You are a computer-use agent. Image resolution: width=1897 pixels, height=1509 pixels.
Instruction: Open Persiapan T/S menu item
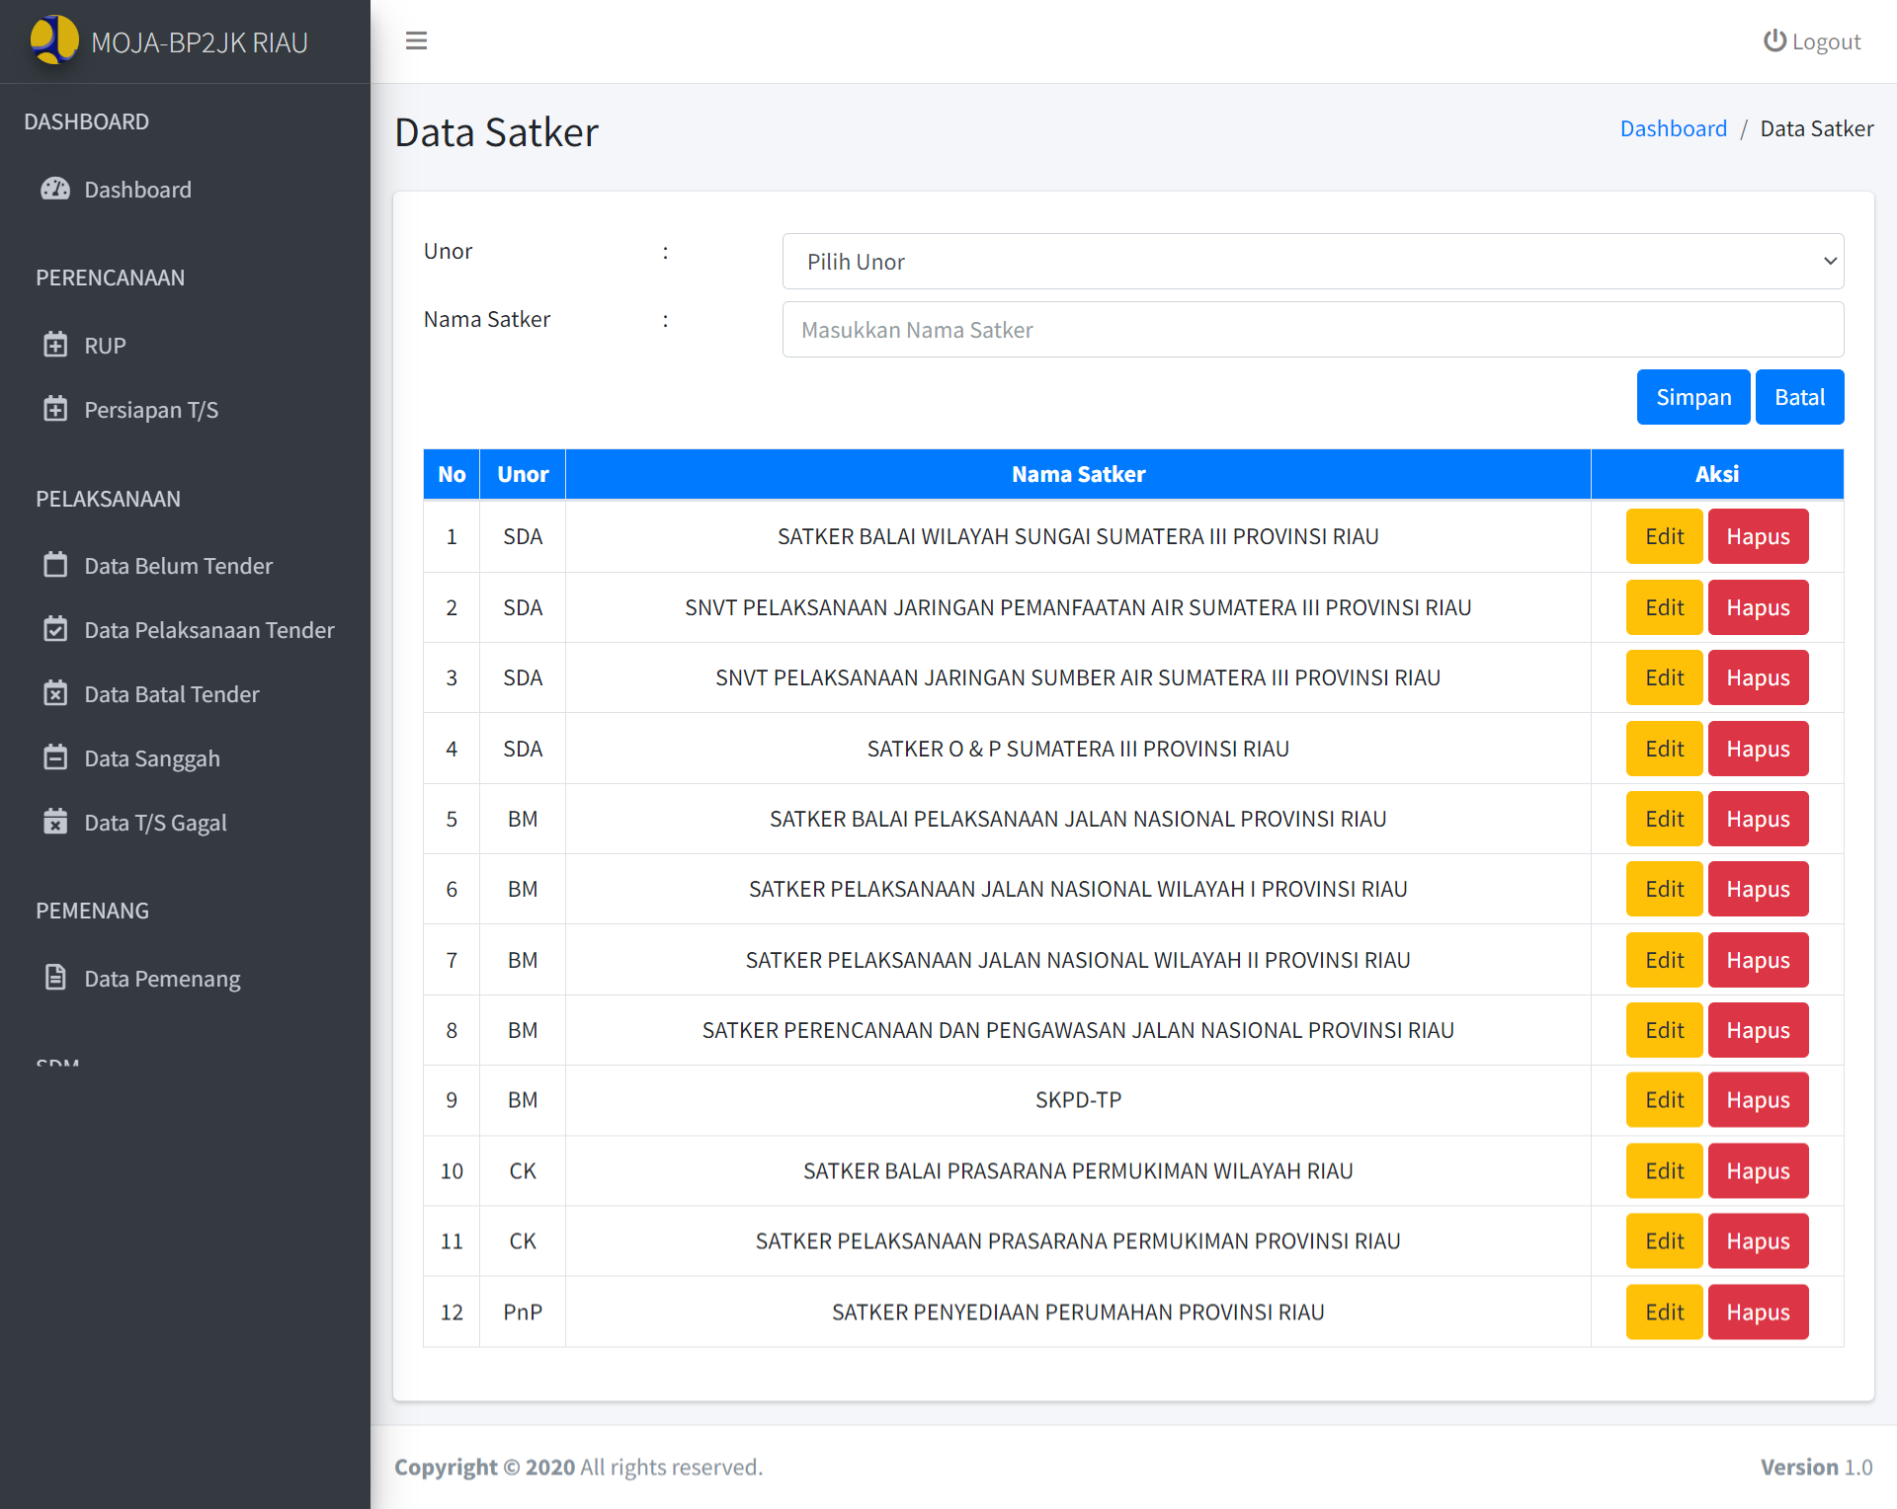[x=151, y=410]
